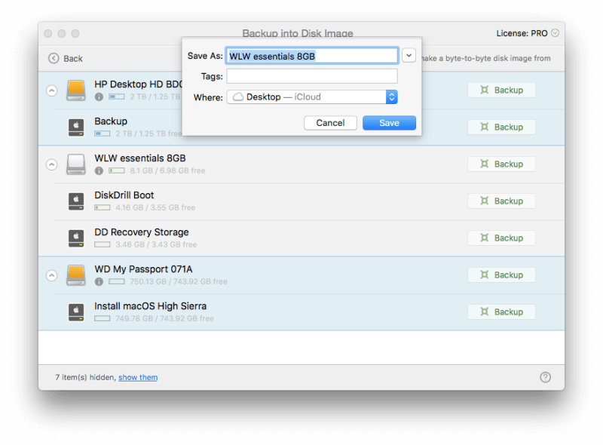Click the Tags input field
The image size is (603, 445).
pos(312,76)
